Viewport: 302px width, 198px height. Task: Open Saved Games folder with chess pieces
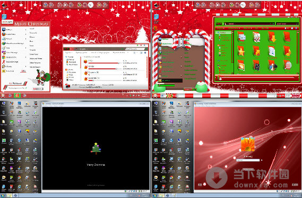point(272,66)
